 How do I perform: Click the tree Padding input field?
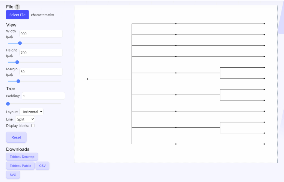pos(43,96)
